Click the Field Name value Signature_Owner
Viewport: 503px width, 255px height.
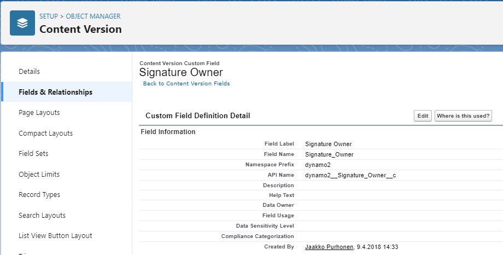pos(329,154)
